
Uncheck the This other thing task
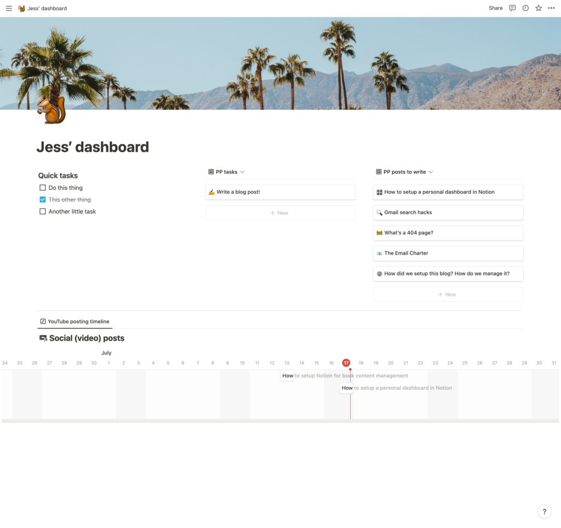(42, 199)
